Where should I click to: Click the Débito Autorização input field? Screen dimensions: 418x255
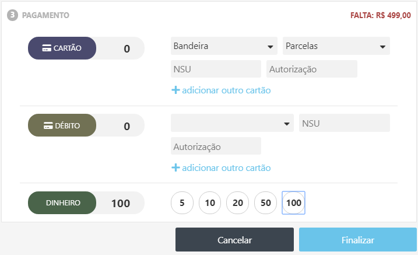[x=216, y=146]
